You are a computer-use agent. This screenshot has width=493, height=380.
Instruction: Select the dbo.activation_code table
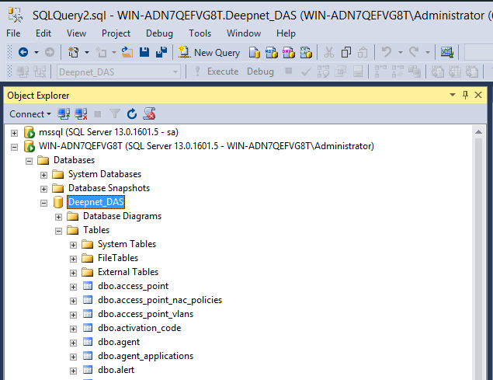click(139, 328)
